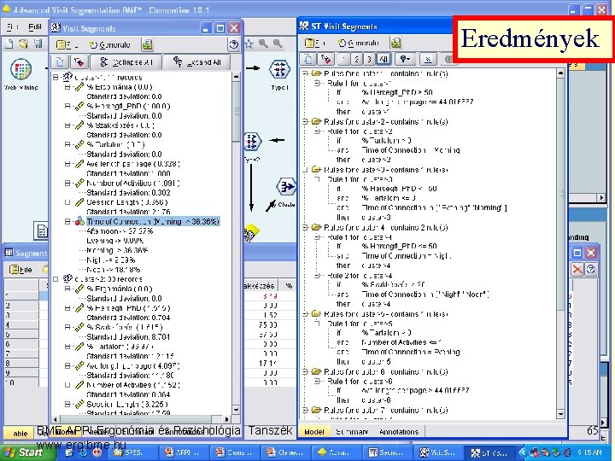This screenshot has width=615, height=461.
Task: Click the zoom-in magnifier icon on canvas toolbar
Action: (263, 44)
